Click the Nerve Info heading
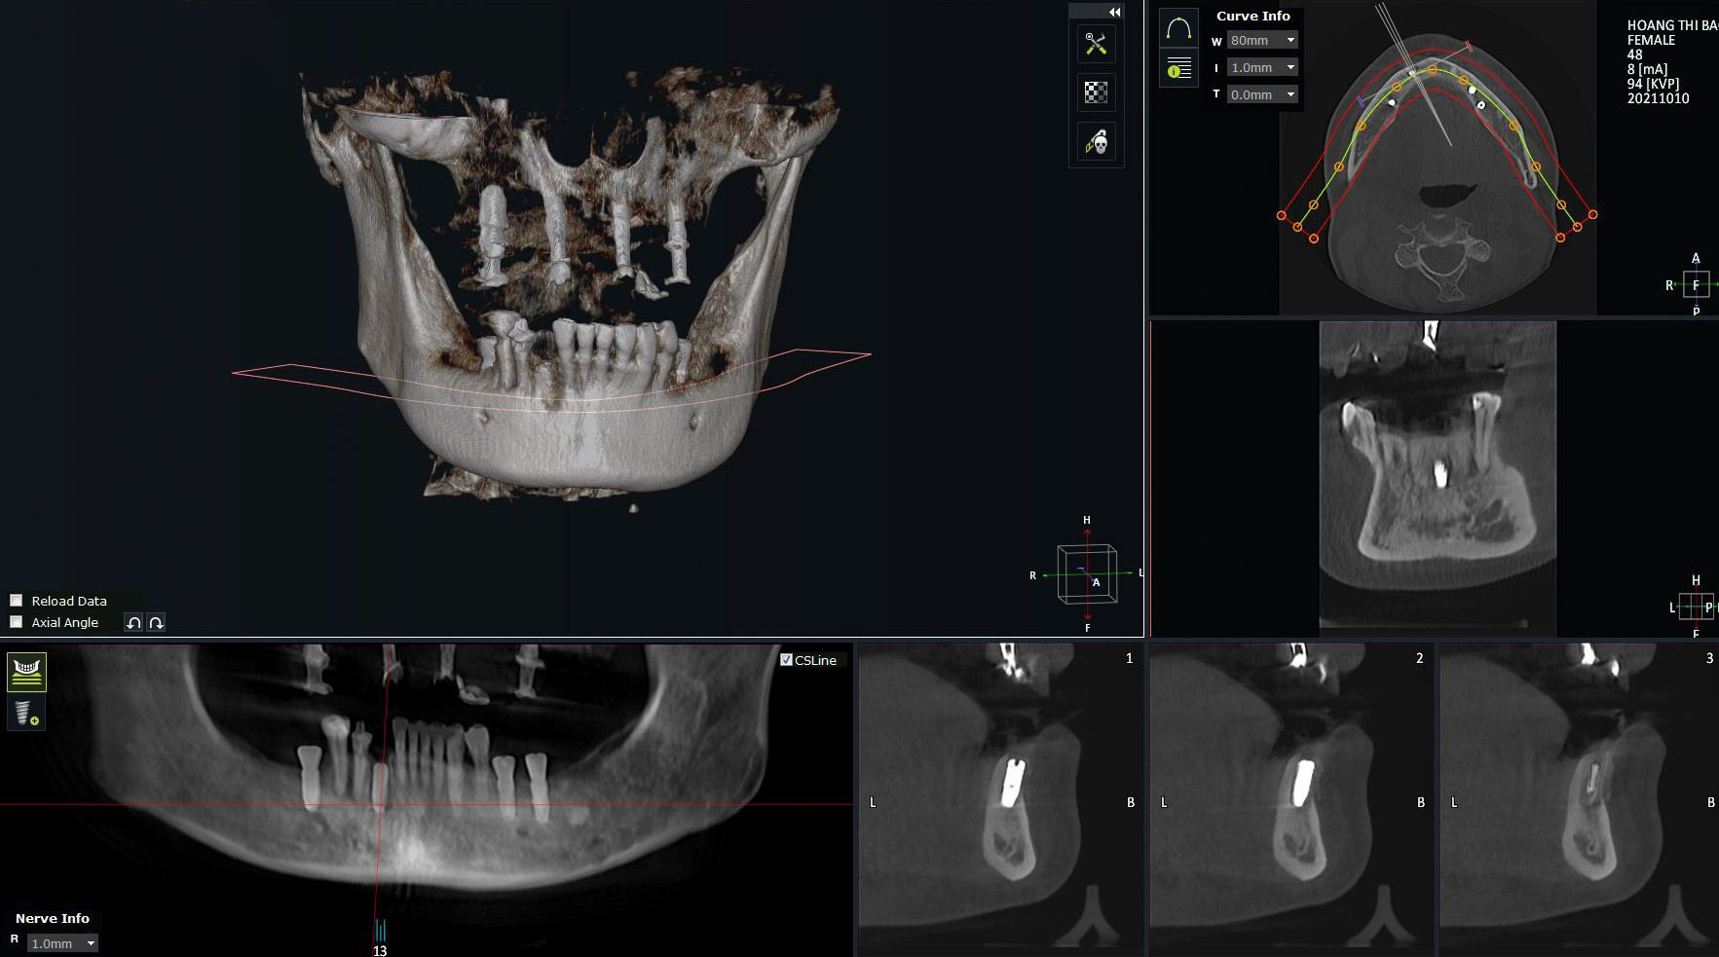Viewport: 1719px width, 957px height. (x=53, y=918)
